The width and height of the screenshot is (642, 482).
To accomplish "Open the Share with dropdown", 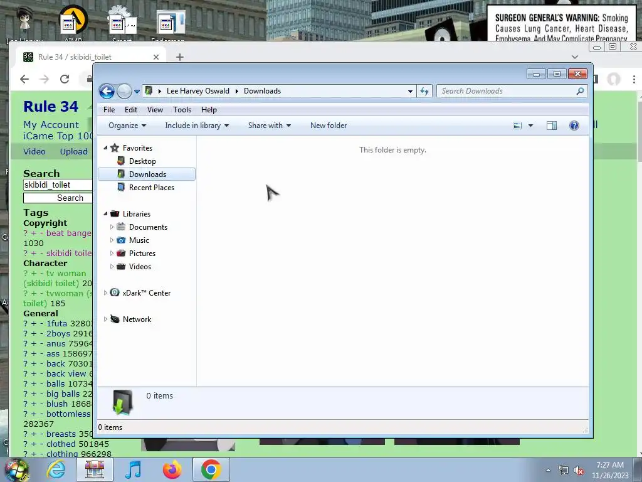I will (x=270, y=126).
